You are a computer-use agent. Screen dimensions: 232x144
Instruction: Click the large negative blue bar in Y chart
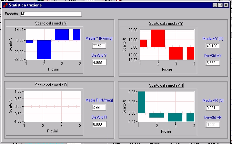pos(44,50)
